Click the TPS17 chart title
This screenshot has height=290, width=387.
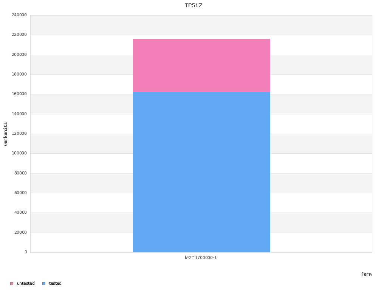[x=193, y=5]
